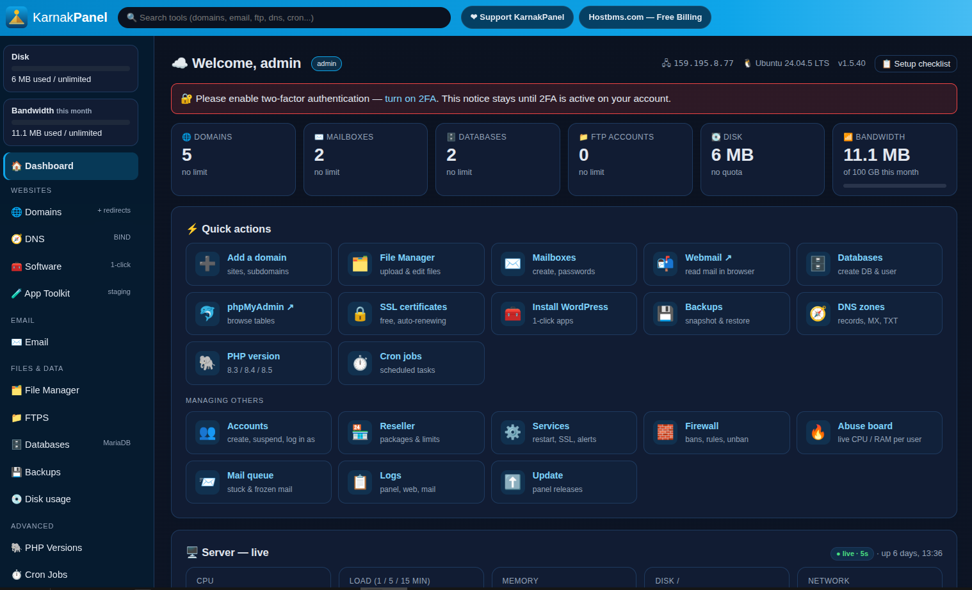The width and height of the screenshot is (972, 590).
Task: Click the Mailboxes envelope icon
Action: (x=513, y=263)
